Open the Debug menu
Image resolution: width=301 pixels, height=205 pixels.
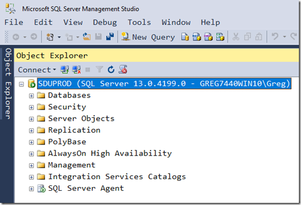[x=105, y=22]
